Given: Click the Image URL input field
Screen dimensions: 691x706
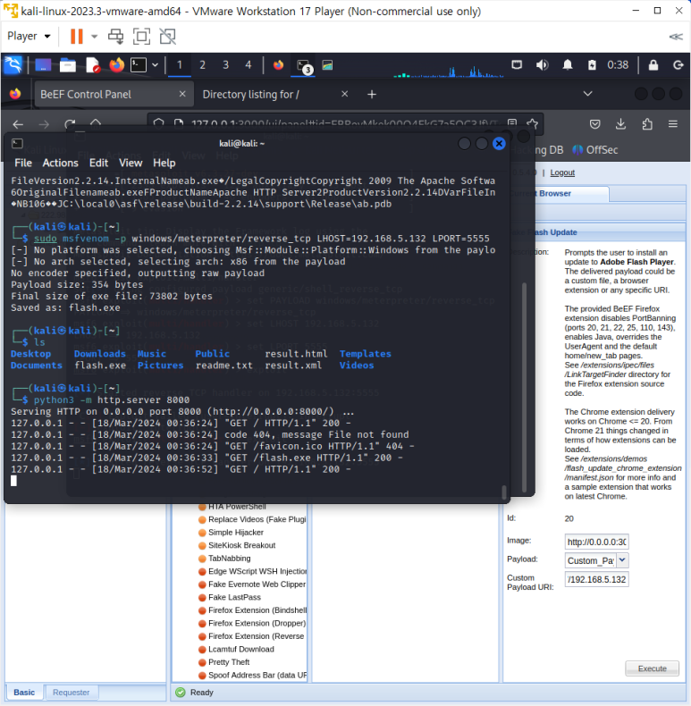Looking at the screenshot, I should pyautogui.click(x=596, y=542).
